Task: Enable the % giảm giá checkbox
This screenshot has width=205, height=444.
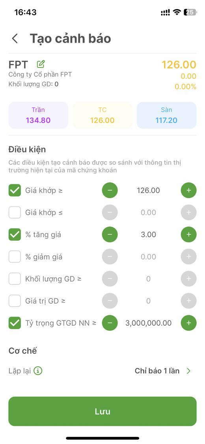Action: tap(15, 257)
